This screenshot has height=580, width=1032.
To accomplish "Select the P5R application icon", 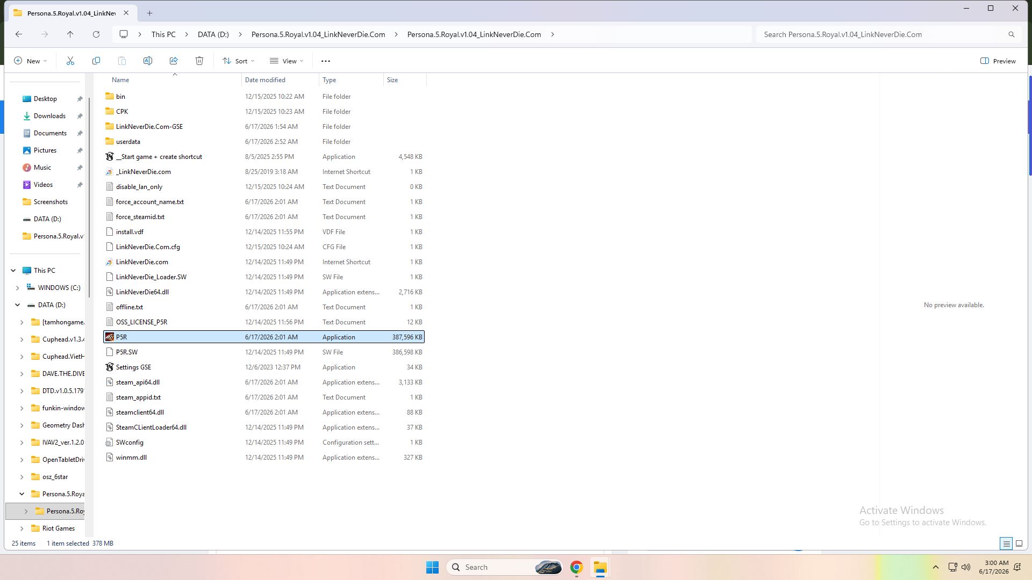I will tap(110, 337).
